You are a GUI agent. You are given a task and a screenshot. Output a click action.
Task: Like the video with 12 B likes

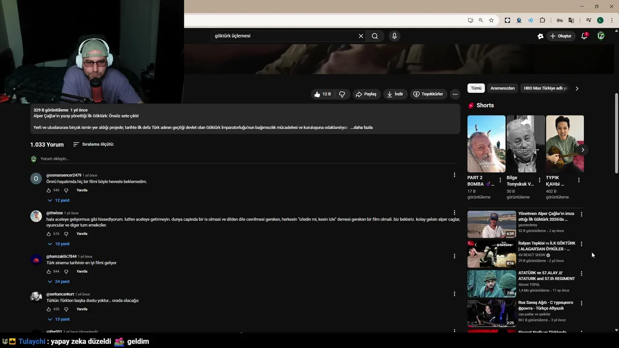[x=322, y=94]
